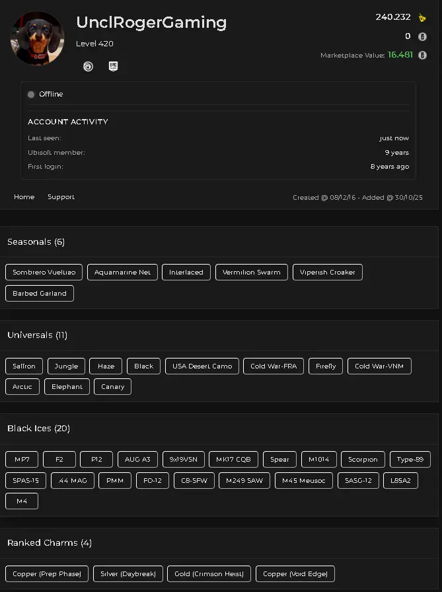The image size is (442, 592).
Task: Open the Ubisoft platform icon
Action: point(88,67)
